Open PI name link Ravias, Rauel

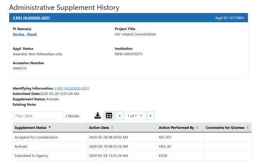pos(25,34)
